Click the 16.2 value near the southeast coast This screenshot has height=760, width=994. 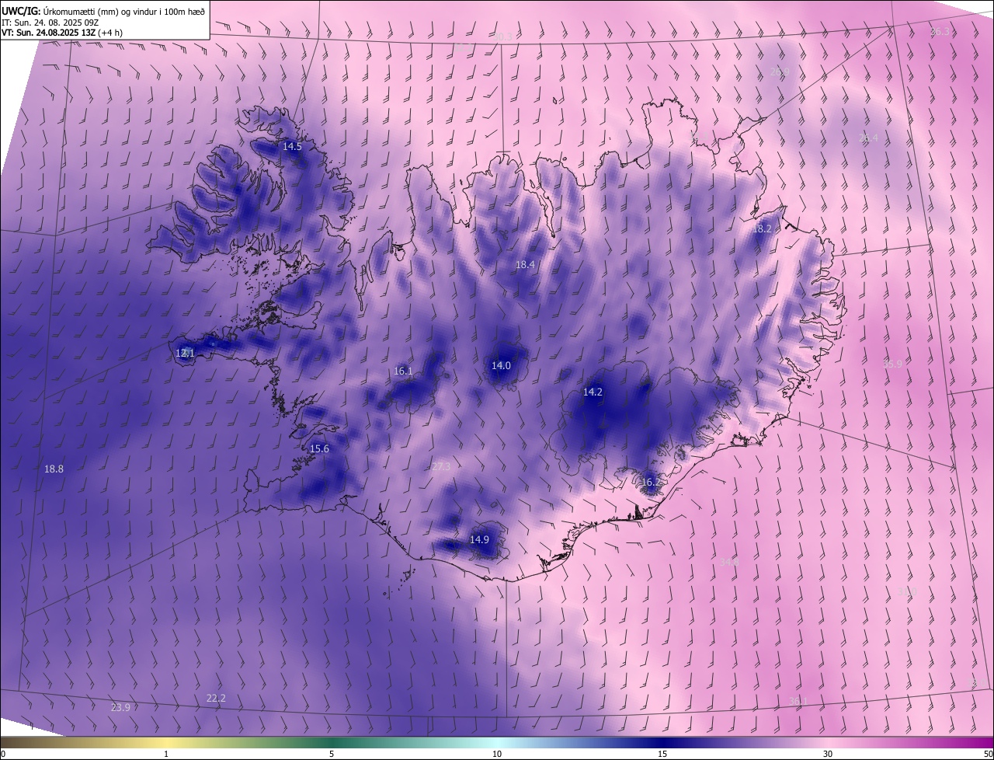[651, 482]
